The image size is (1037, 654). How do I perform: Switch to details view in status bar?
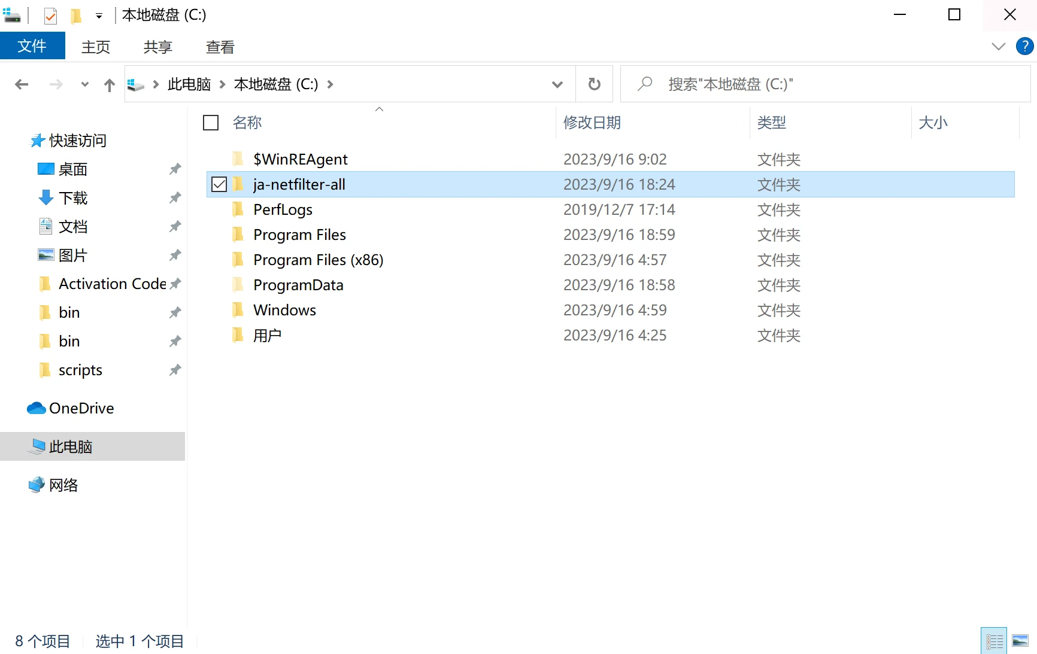[994, 641]
